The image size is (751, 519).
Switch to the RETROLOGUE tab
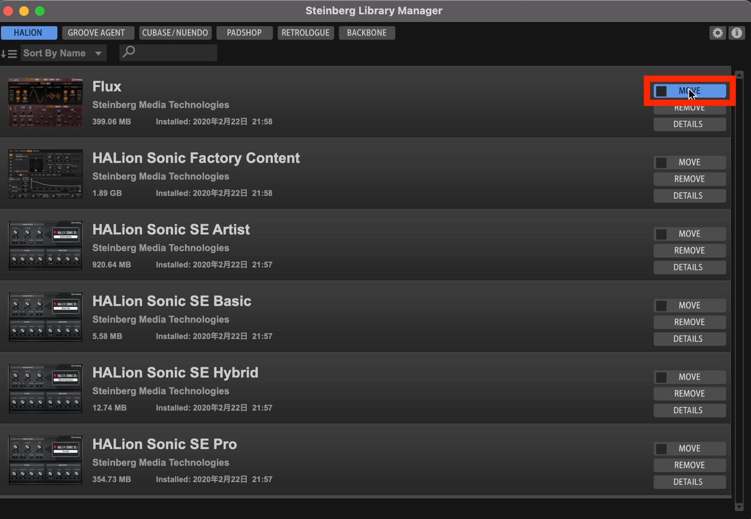[305, 32]
